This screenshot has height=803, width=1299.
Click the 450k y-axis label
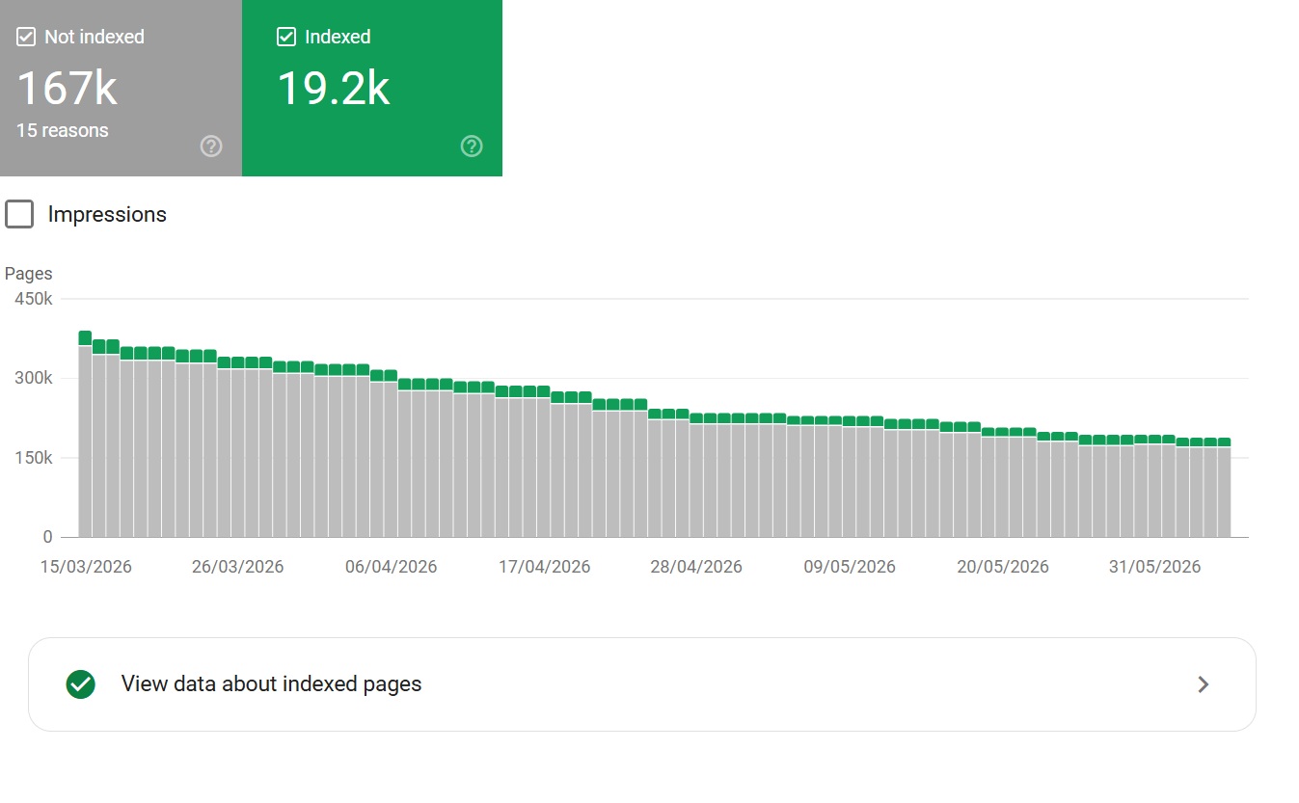coord(34,299)
